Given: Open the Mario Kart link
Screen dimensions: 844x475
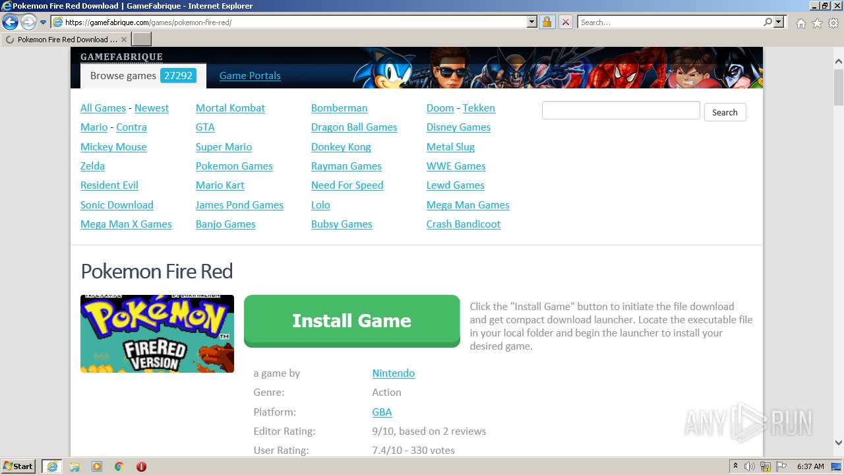Looking at the screenshot, I should [x=220, y=185].
